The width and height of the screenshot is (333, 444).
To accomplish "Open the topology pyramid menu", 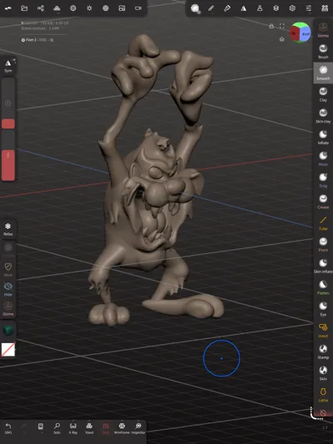I will (57, 8).
